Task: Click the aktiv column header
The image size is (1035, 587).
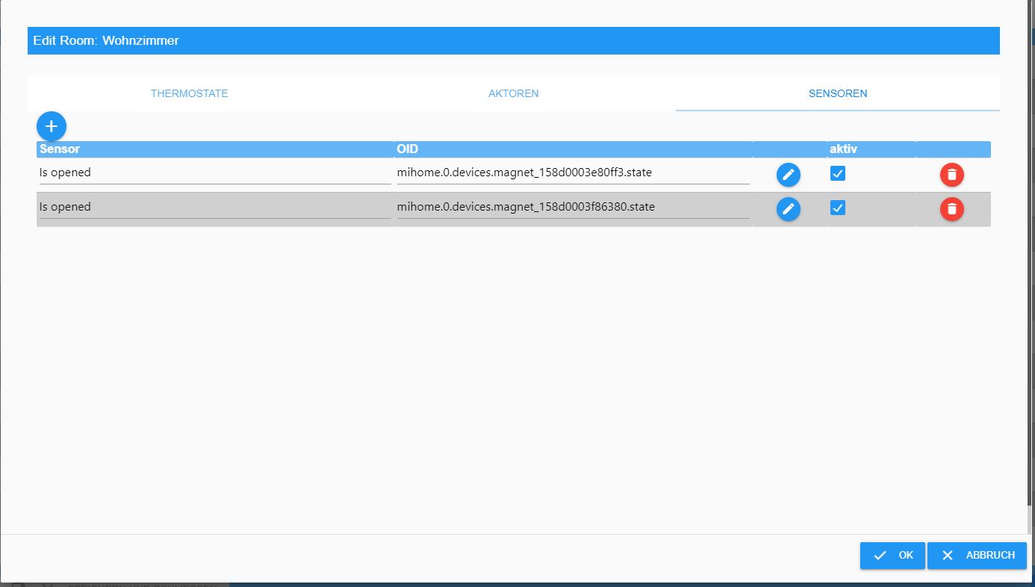Action: (871, 149)
